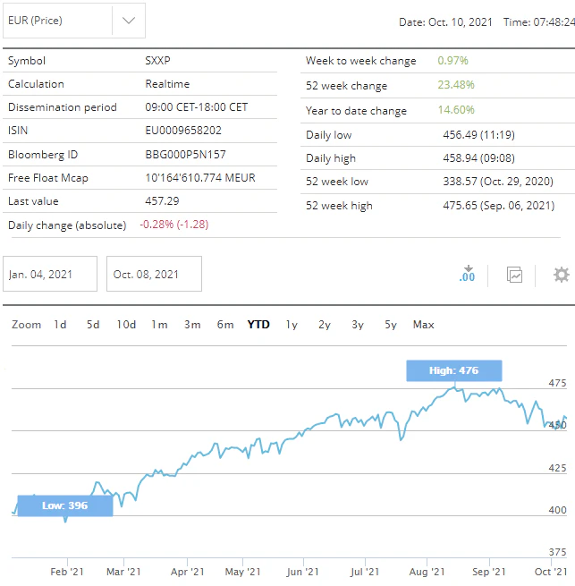
Task: Set zoom to 5d range
Action: coord(93,325)
